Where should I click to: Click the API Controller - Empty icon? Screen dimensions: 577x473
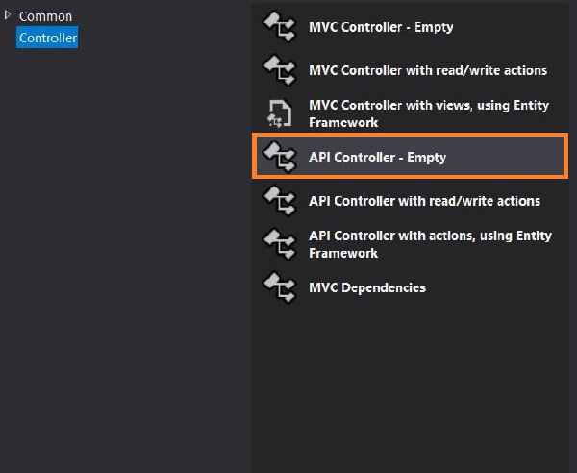pos(279,157)
